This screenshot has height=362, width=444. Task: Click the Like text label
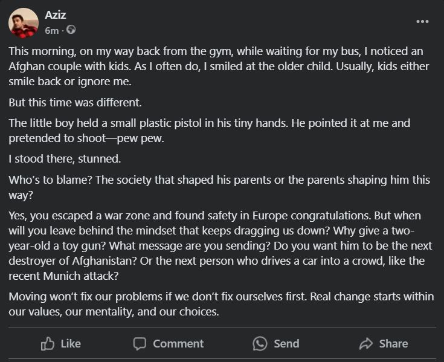71,344
